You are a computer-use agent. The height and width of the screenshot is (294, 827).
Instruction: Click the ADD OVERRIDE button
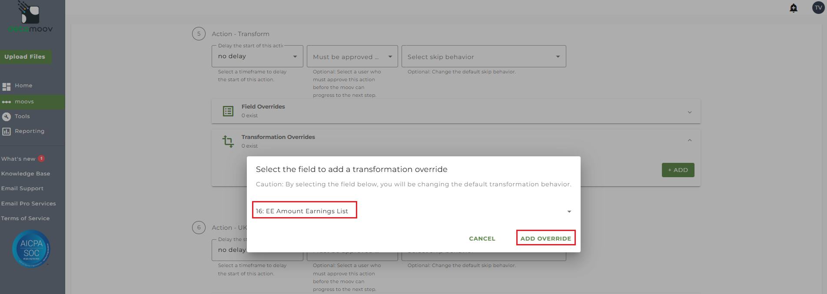[545, 238]
